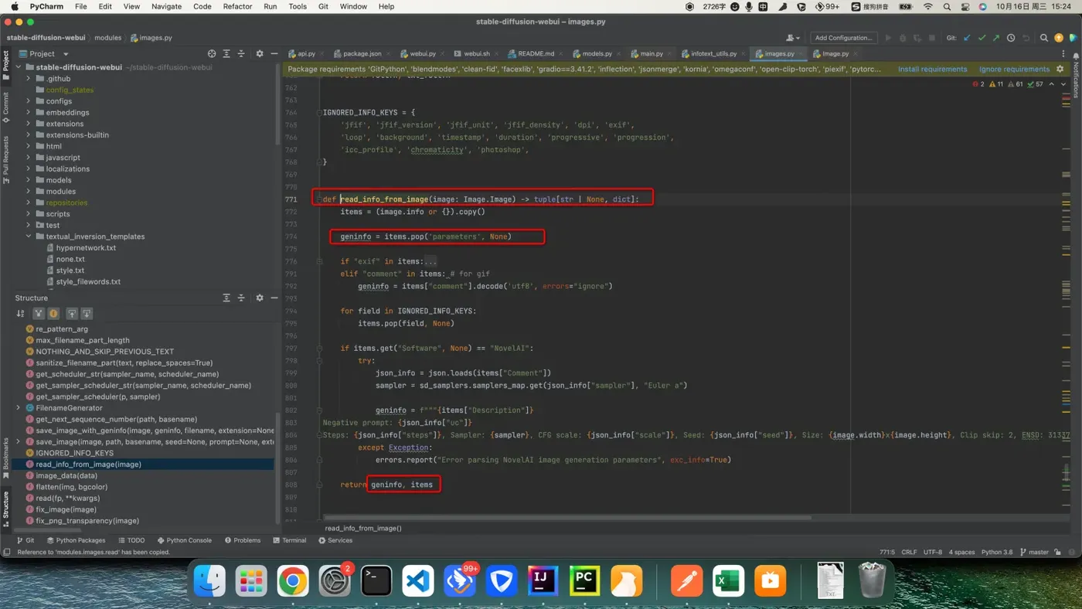Click the orange IDE update icon
Screen dimensions: 1082x609
[x=1059, y=37]
